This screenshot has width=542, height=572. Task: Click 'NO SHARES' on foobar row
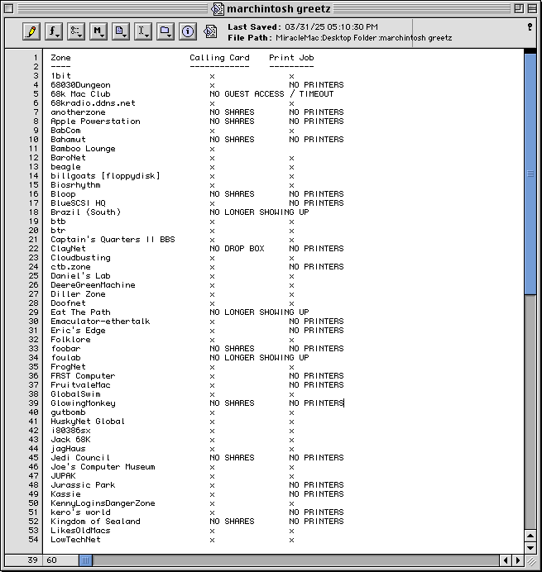[x=232, y=349]
